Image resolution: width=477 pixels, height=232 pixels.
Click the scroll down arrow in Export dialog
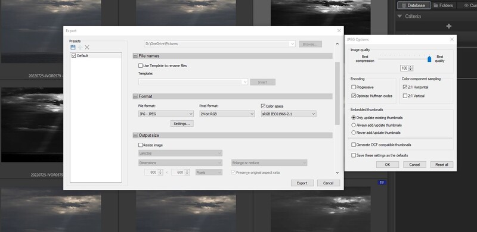point(337,173)
